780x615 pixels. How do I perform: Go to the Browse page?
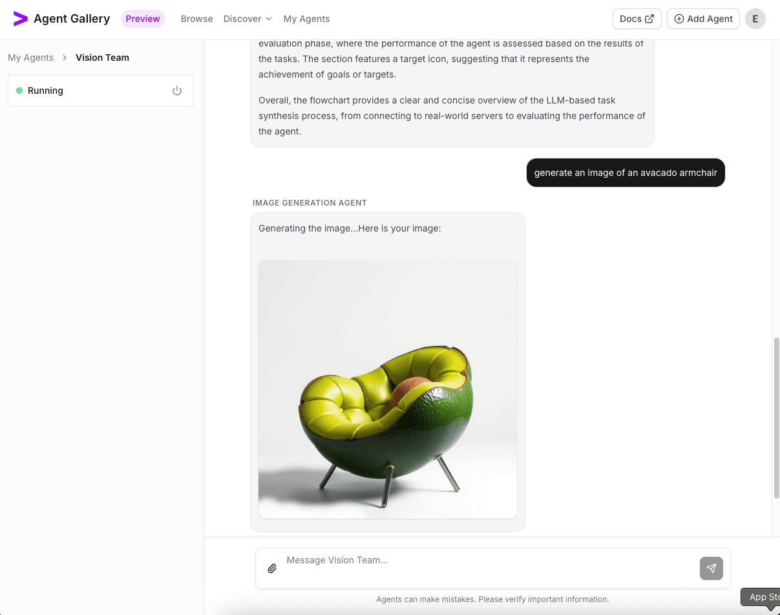[x=196, y=19]
